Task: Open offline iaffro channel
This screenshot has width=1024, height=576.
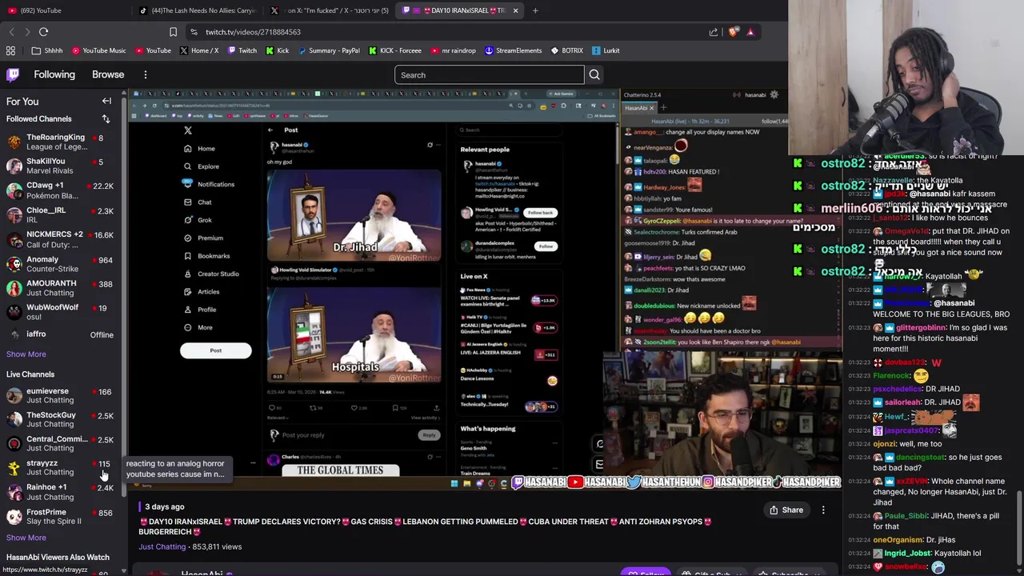Action: (60, 334)
